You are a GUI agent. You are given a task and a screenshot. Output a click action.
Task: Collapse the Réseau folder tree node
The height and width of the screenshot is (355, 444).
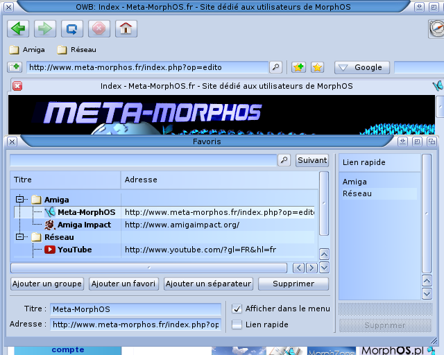(19, 236)
